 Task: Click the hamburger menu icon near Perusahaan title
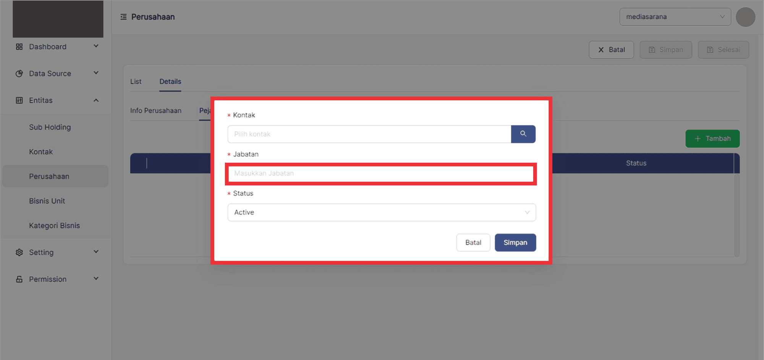click(123, 17)
